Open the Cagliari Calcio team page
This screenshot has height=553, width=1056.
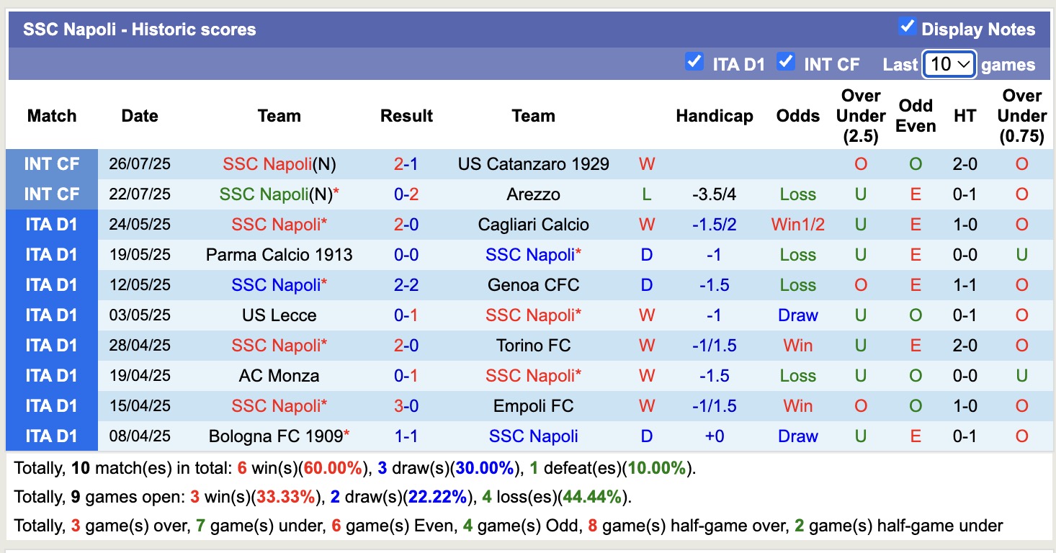click(533, 224)
